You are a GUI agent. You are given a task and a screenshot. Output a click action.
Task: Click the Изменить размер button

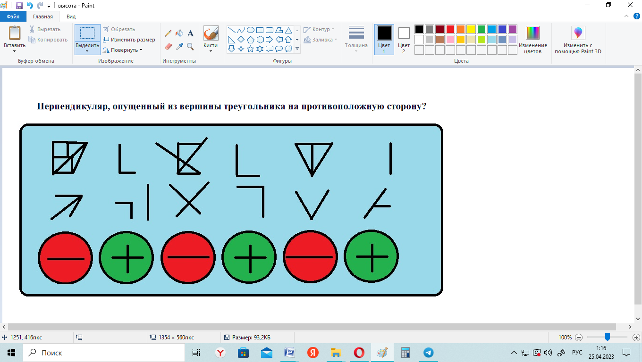[129, 40]
